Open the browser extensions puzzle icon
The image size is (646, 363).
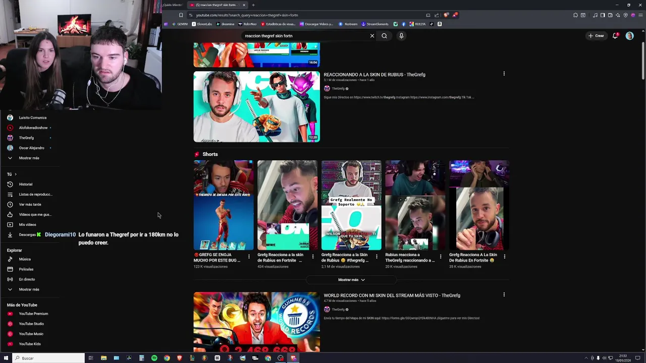(575, 15)
